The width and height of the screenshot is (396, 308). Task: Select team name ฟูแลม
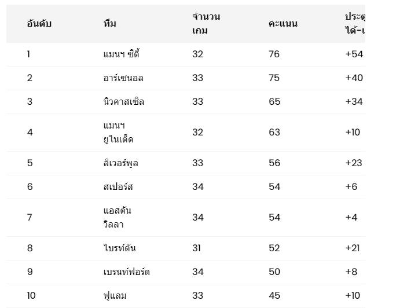point(115,296)
